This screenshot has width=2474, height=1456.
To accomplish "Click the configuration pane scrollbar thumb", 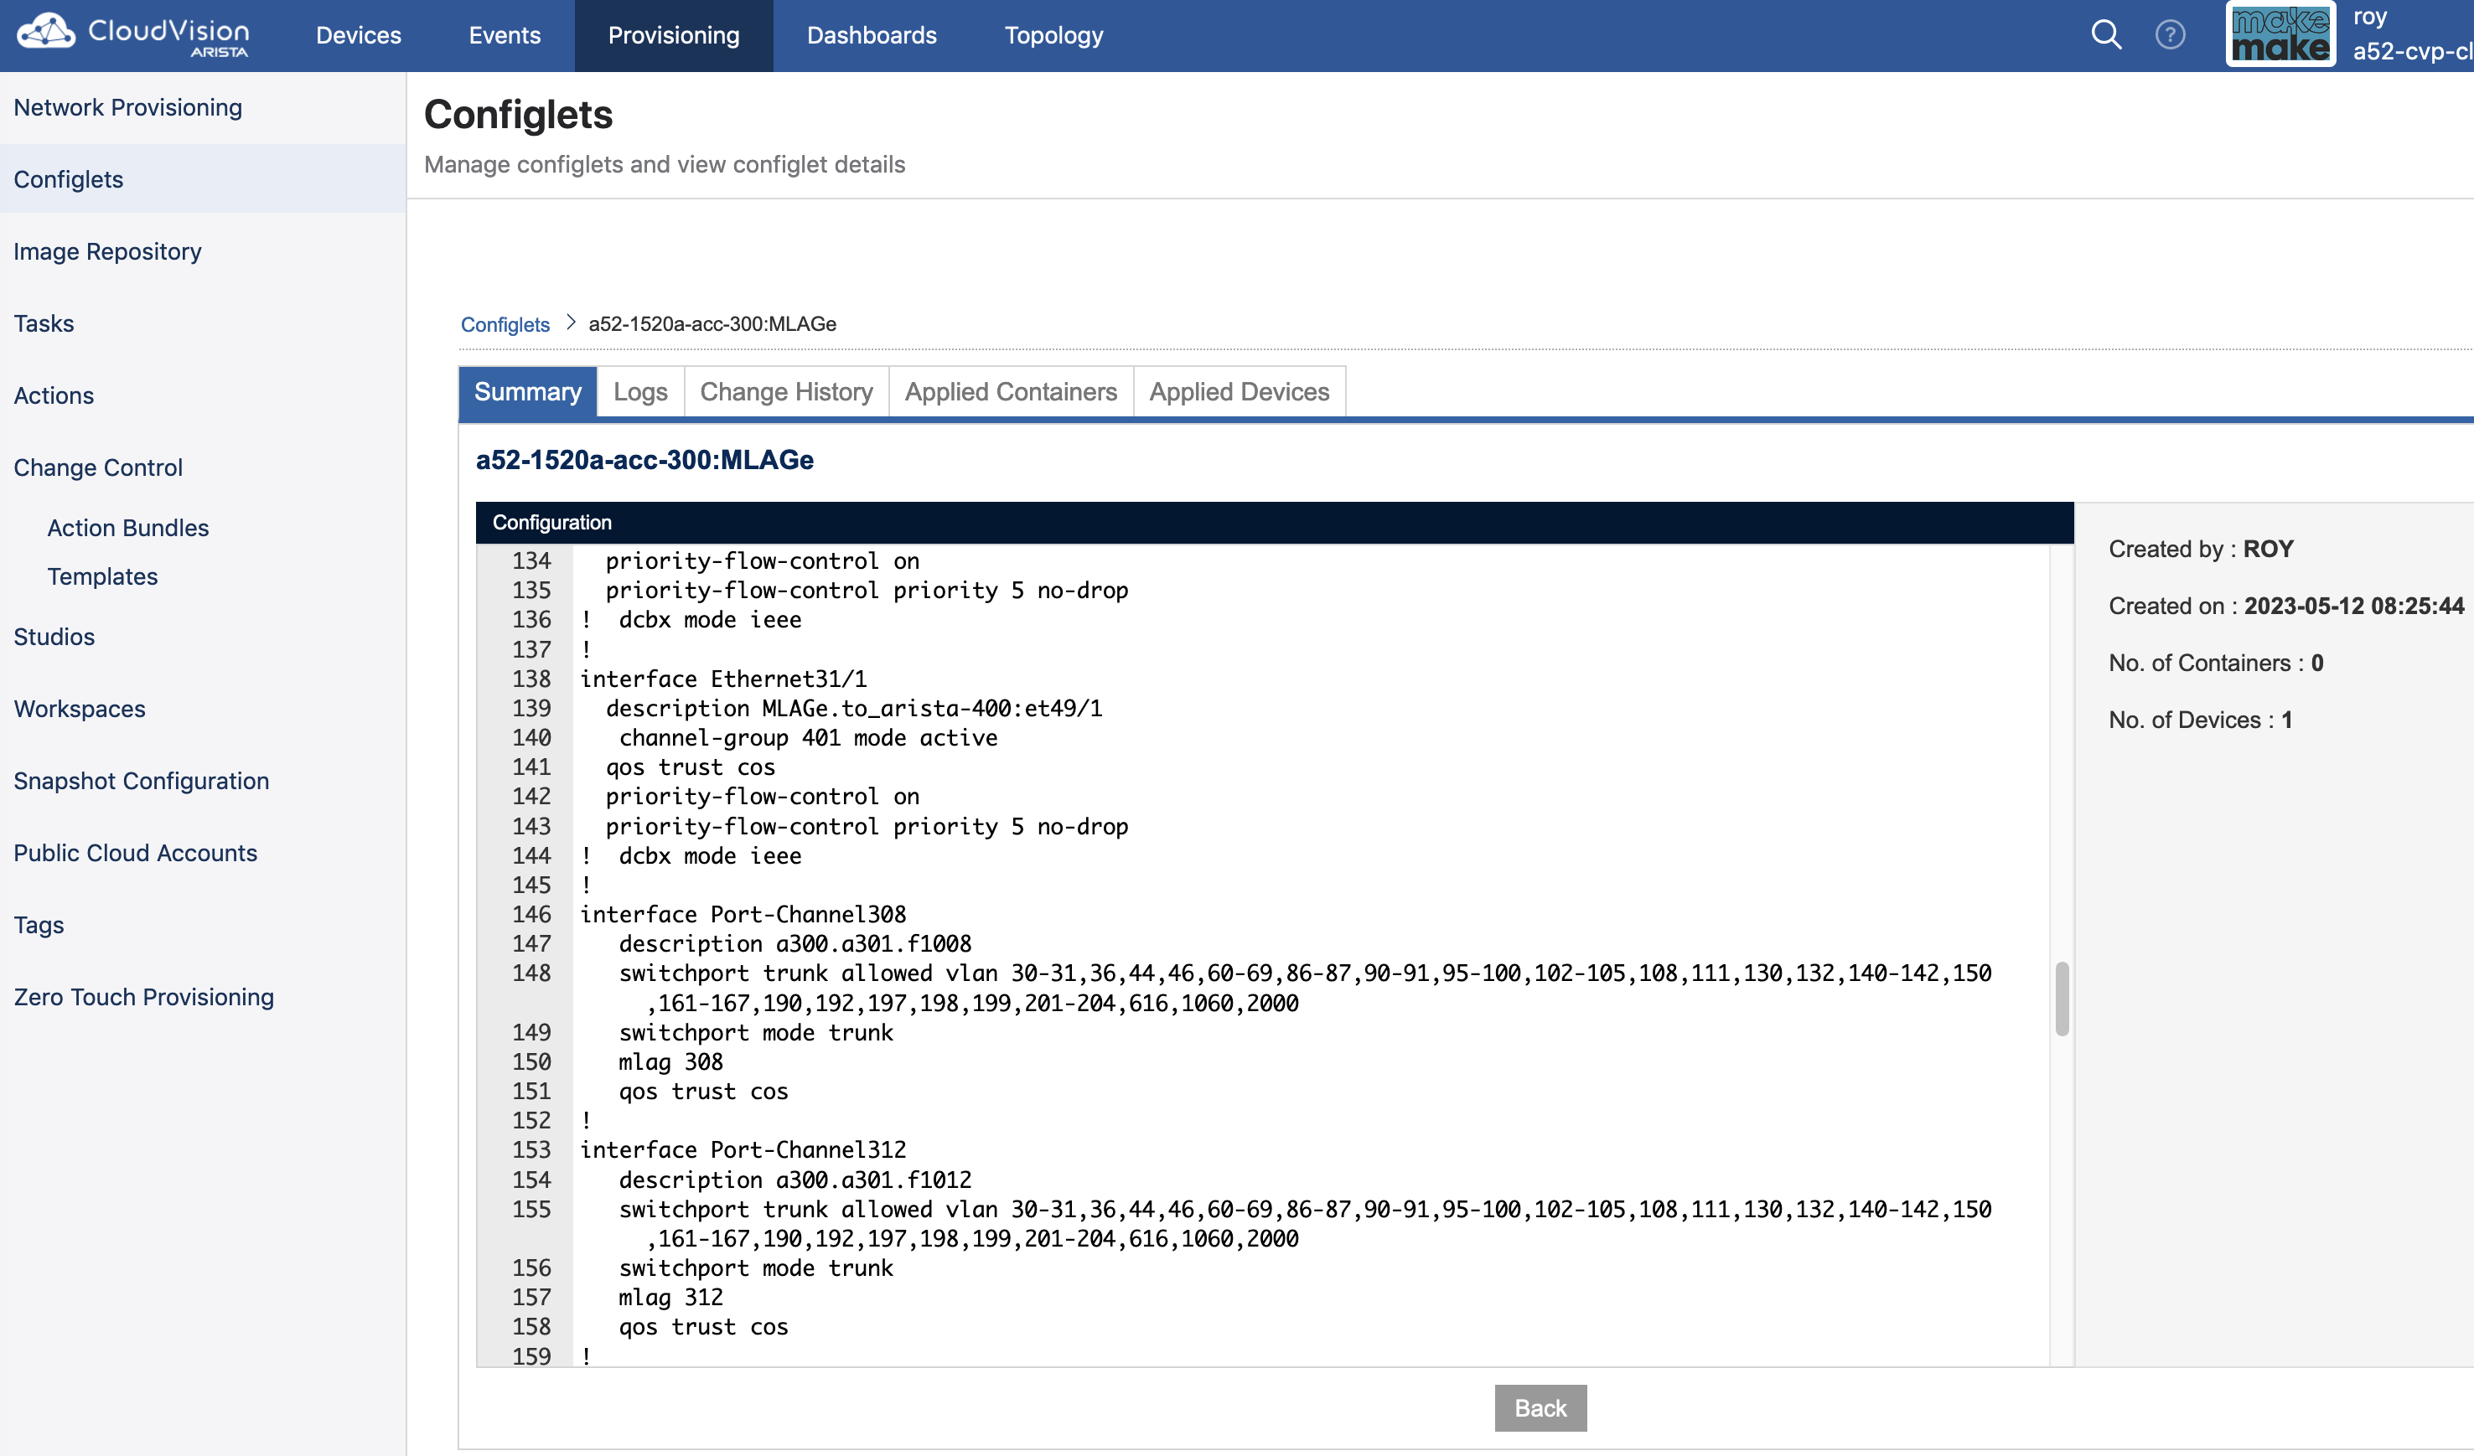I will 2062,999.
